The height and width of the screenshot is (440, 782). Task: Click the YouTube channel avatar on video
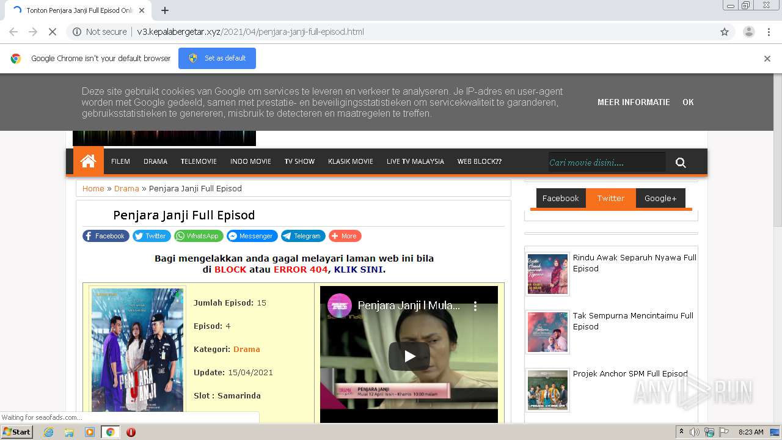(339, 306)
